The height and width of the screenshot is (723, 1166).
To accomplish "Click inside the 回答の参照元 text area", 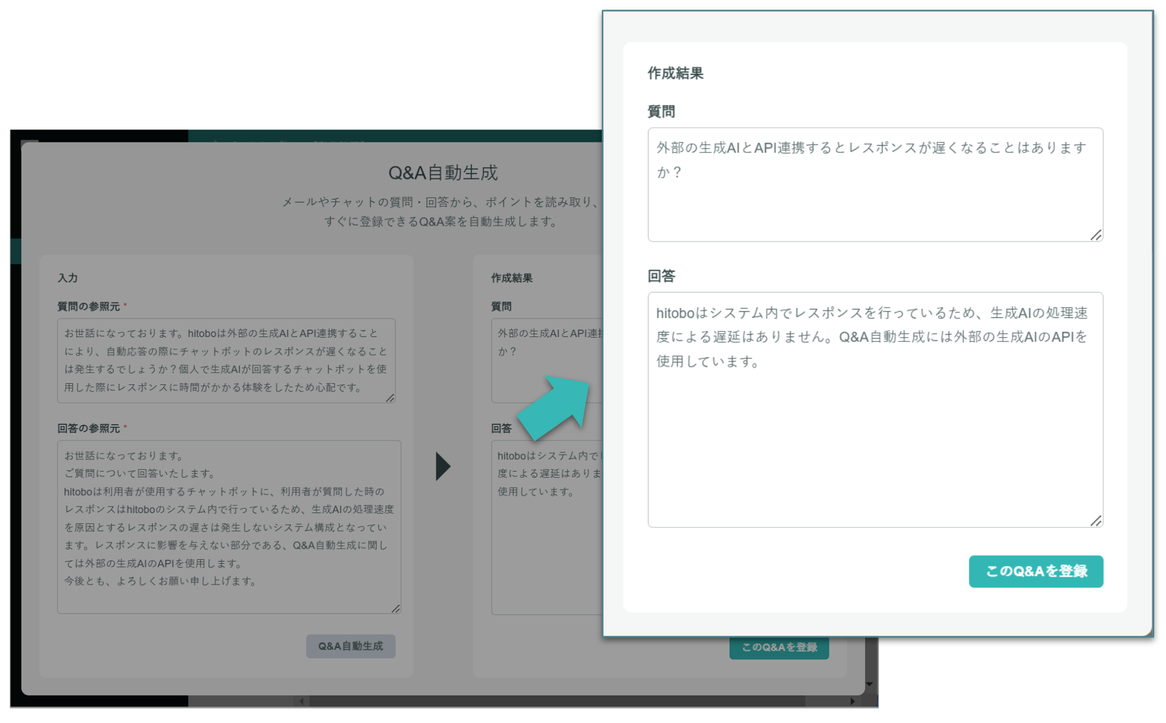I will click(x=228, y=526).
